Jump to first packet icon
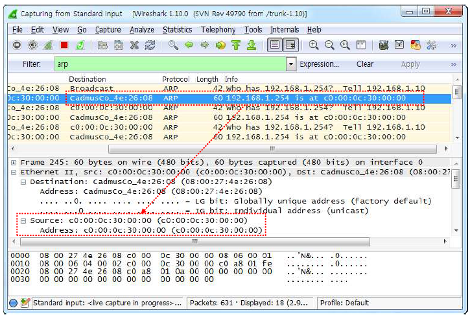This screenshot has width=470, height=317. click(236, 45)
